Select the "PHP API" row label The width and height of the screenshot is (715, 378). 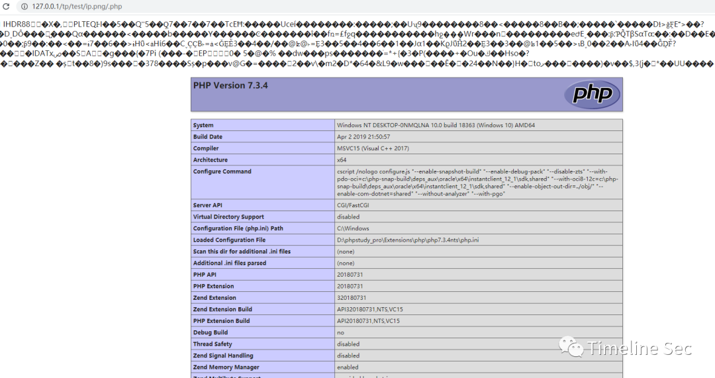pyautogui.click(x=205, y=275)
